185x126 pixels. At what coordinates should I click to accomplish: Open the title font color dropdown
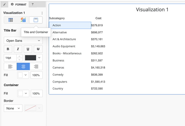click(x=33, y=58)
